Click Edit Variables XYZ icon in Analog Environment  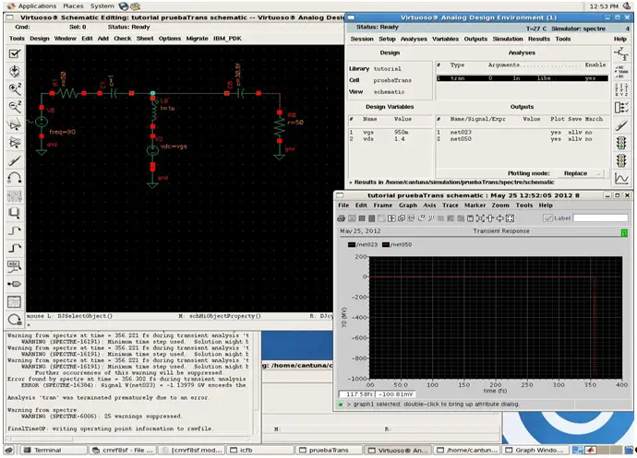point(621,89)
